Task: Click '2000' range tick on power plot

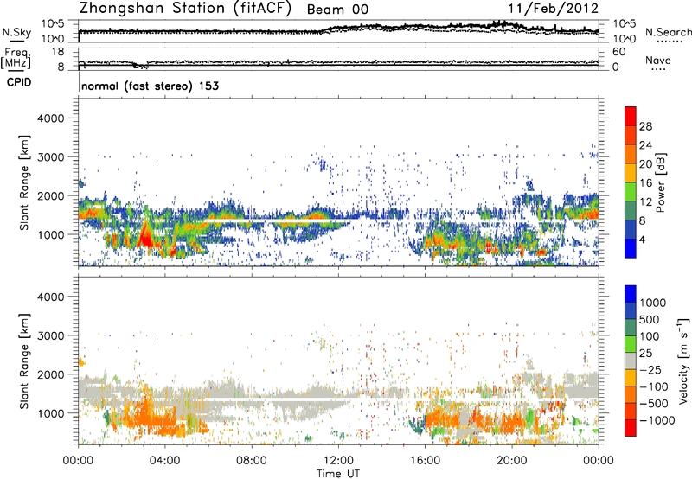Action: click(x=51, y=195)
